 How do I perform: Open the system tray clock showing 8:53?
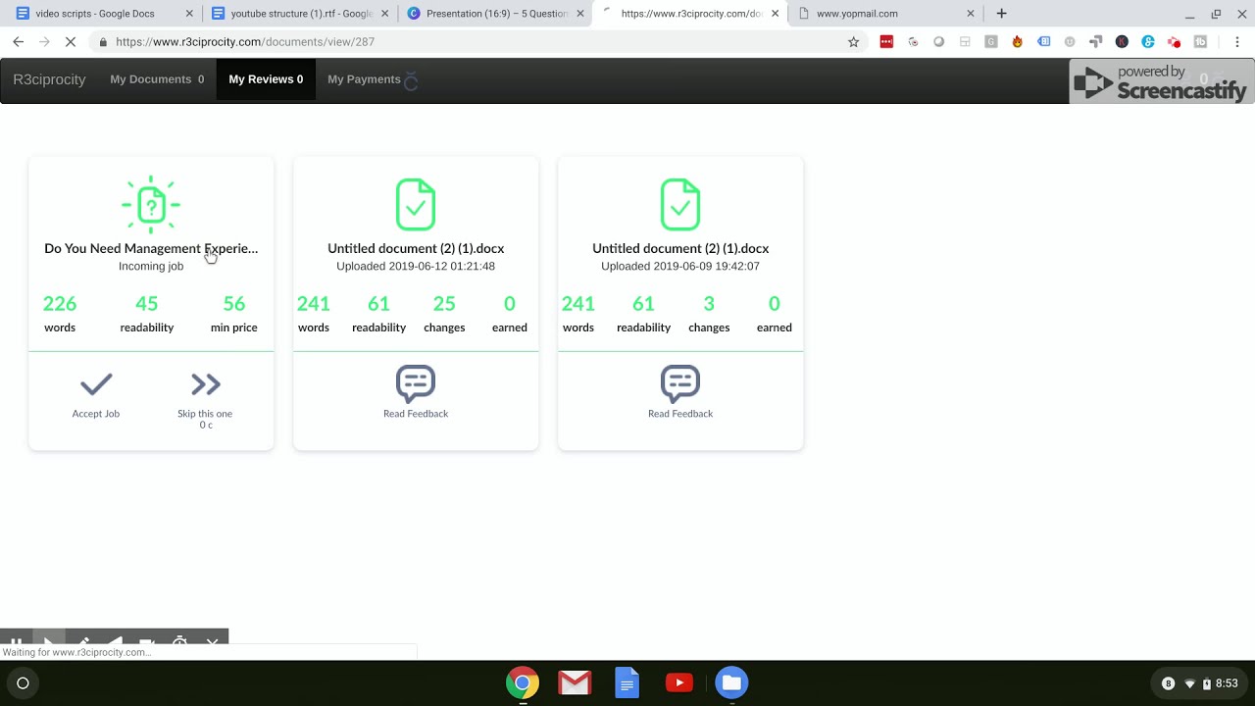point(1227,683)
